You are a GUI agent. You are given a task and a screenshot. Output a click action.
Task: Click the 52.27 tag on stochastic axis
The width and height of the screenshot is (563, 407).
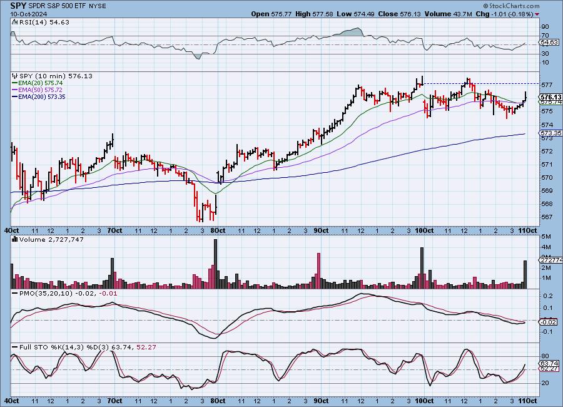point(550,369)
